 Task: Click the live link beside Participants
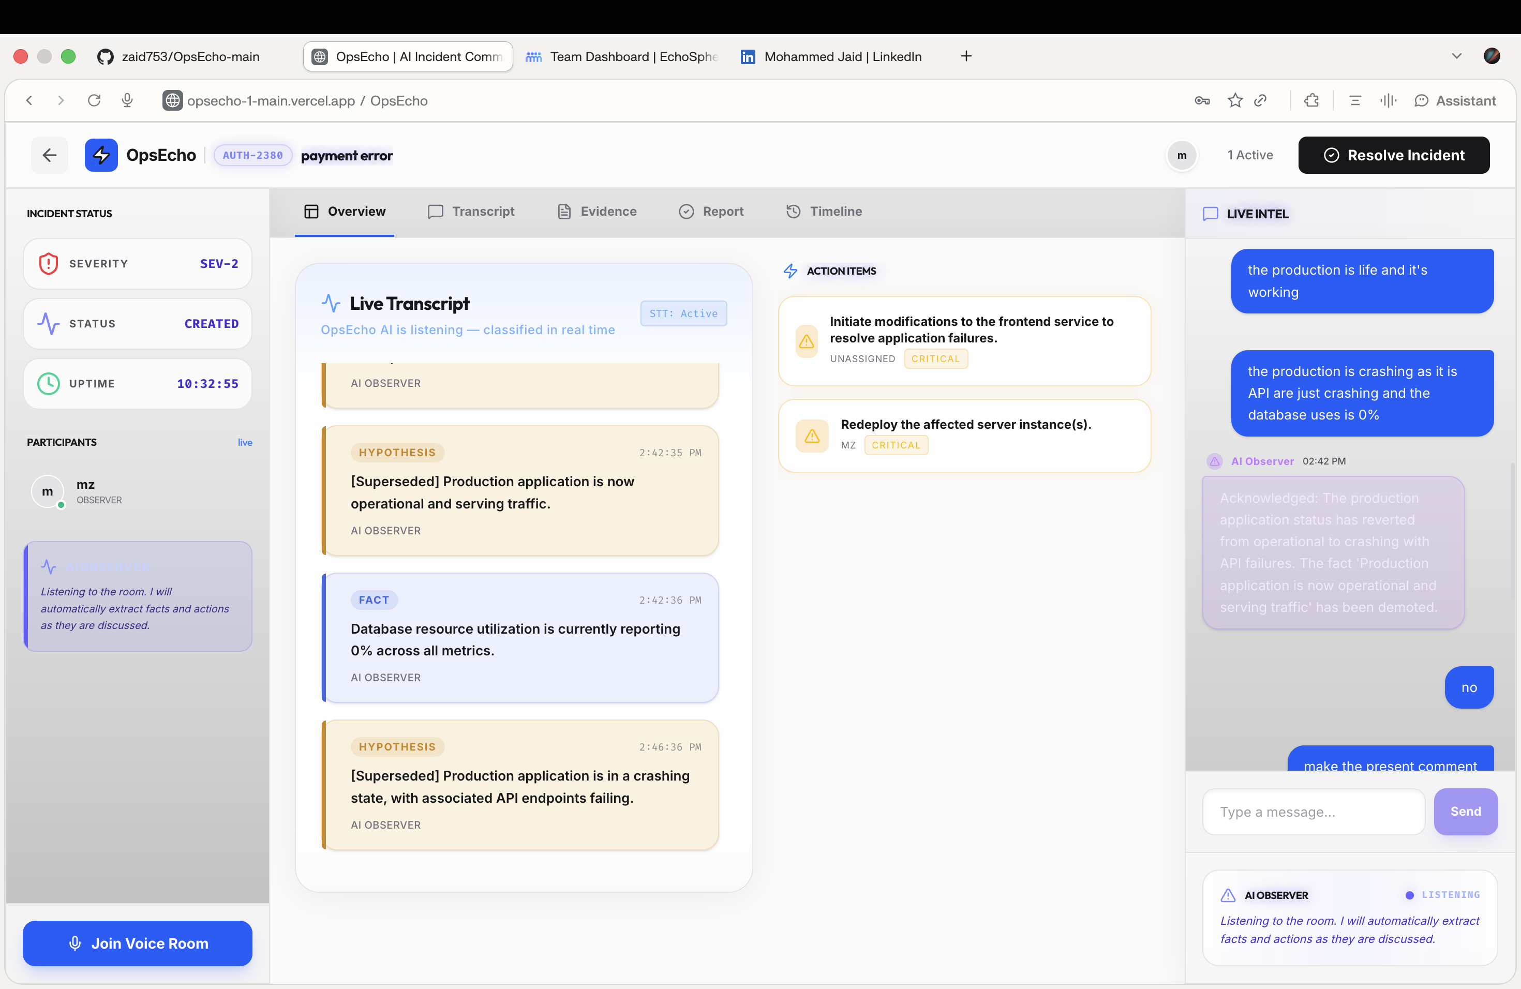(245, 442)
